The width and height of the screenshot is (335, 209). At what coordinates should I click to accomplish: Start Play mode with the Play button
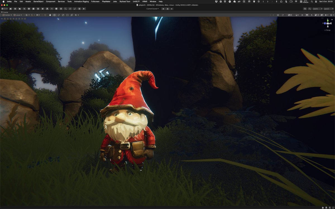pyautogui.click(x=163, y=9)
